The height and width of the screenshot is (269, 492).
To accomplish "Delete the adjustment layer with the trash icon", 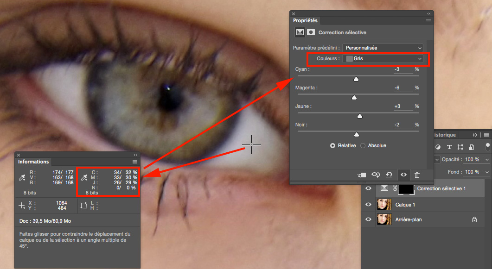I will coord(417,175).
